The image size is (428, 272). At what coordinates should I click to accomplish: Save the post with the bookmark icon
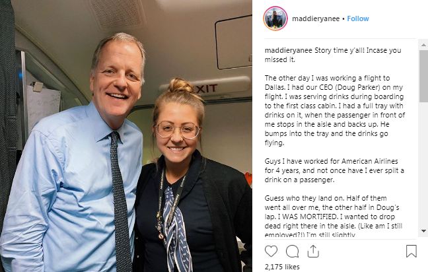pyautogui.click(x=411, y=251)
